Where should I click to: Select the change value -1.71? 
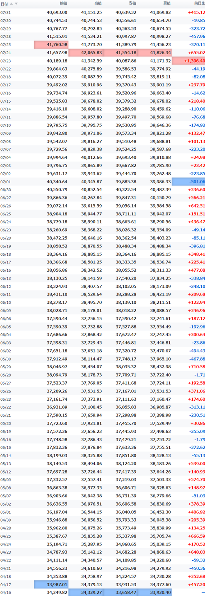coord(199,374)
